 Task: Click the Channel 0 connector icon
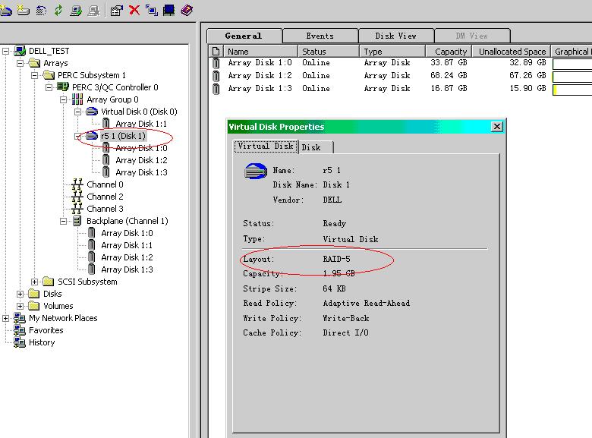(77, 184)
